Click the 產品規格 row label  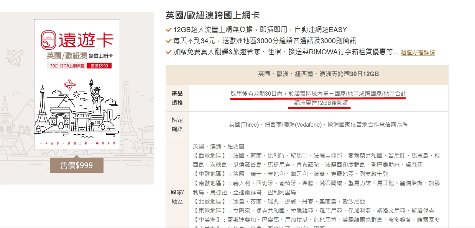point(177,98)
